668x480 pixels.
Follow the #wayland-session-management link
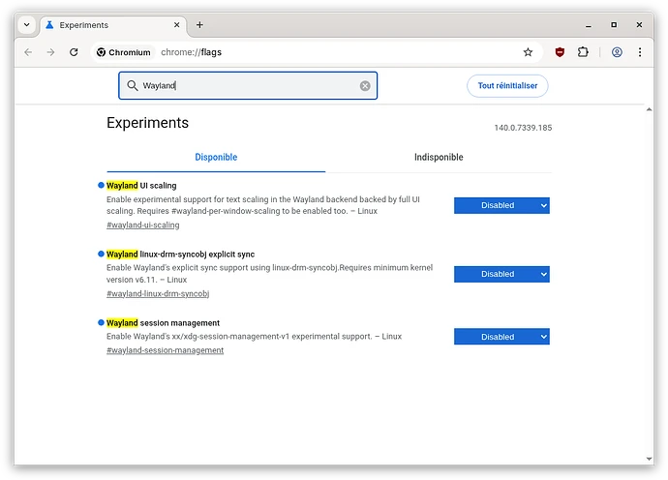point(165,350)
